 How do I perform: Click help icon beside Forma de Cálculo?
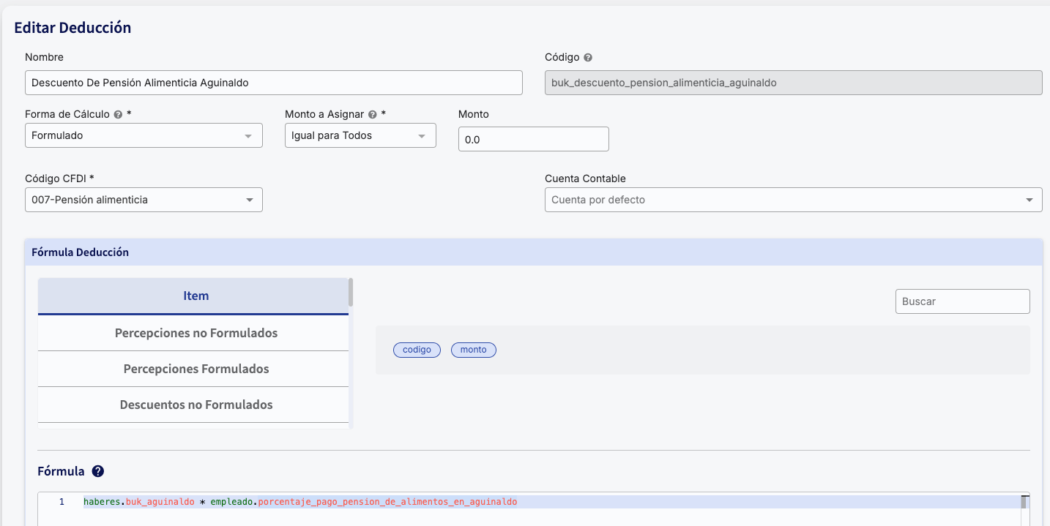tap(119, 115)
